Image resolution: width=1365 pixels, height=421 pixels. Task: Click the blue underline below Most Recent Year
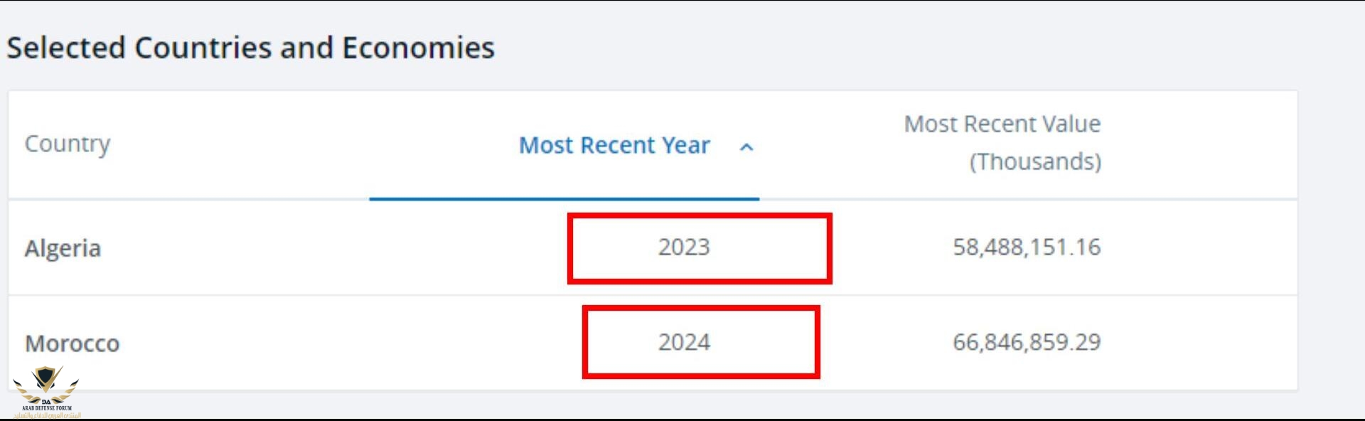click(564, 198)
